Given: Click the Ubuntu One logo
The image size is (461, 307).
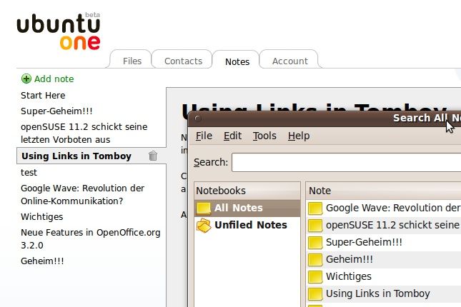Looking at the screenshot, I should [59, 31].
